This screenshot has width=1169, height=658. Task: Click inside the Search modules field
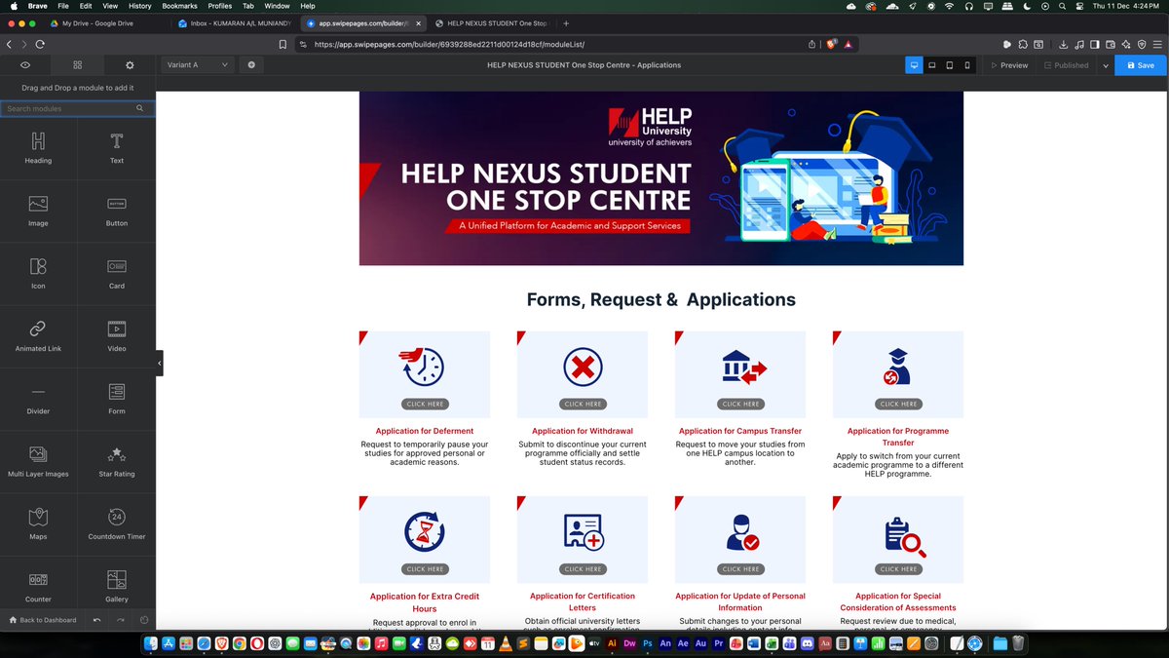click(68, 108)
